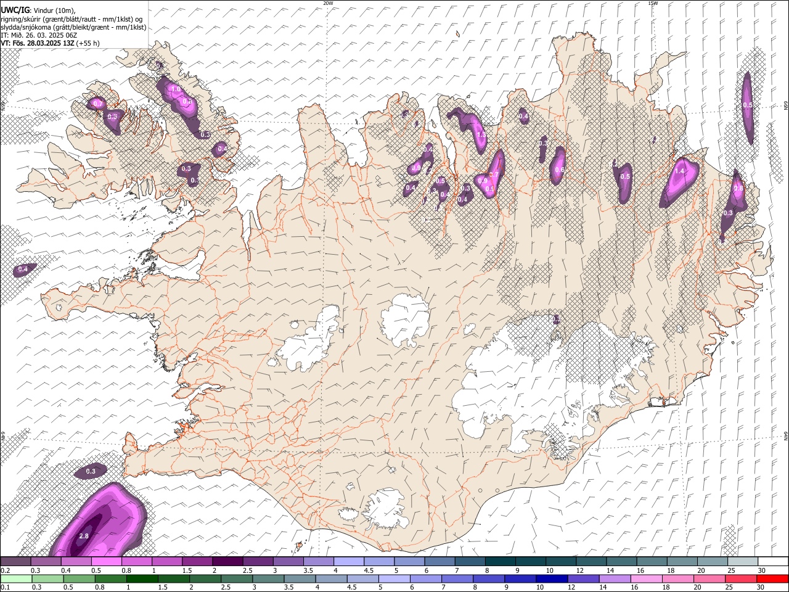Select the '(+55 h)' forecast offset text

pos(88,43)
